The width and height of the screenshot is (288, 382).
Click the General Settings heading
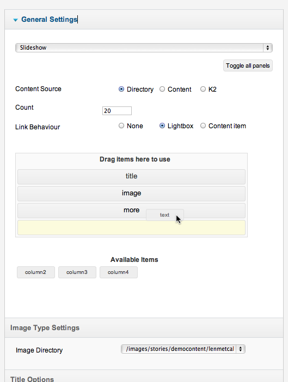click(x=49, y=20)
